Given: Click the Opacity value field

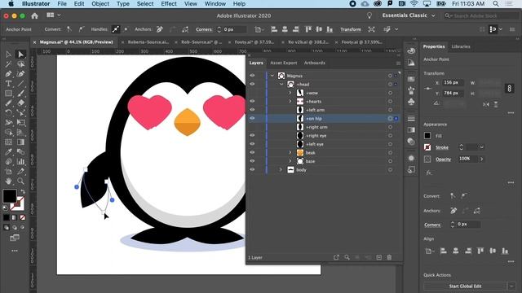Looking at the screenshot, I should tap(467, 159).
